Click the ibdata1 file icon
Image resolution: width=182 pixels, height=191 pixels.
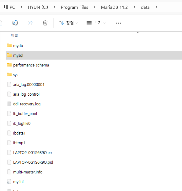(x=9, y=133)
